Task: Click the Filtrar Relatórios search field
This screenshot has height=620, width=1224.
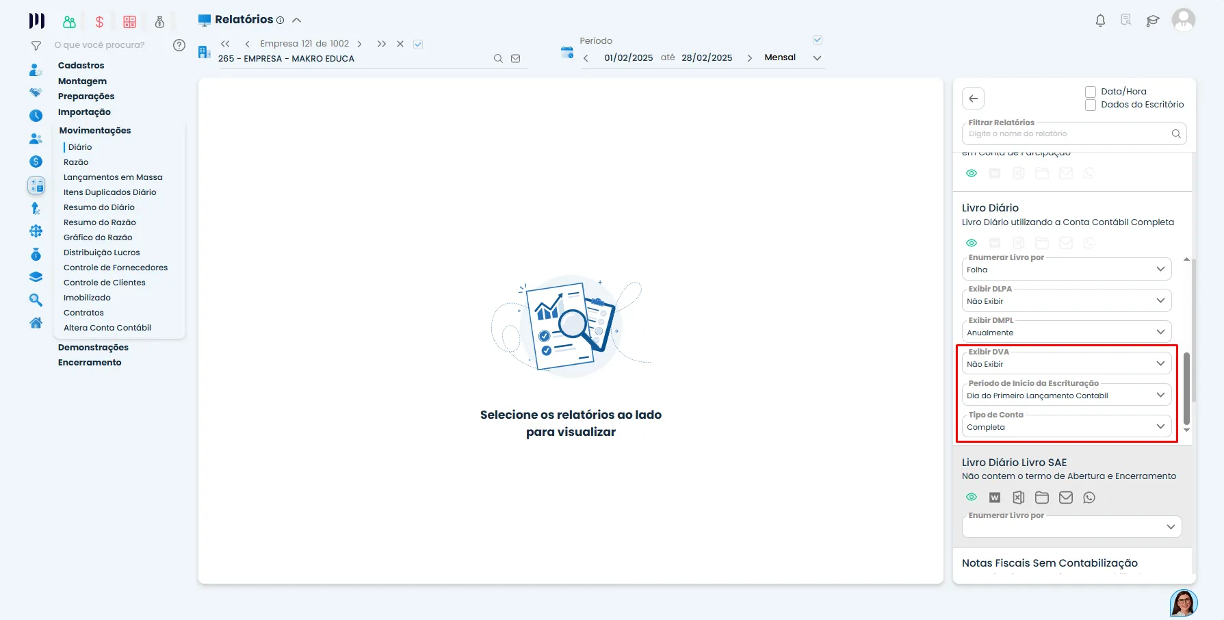Action: pyautogui.click(x=1074, y=133)
